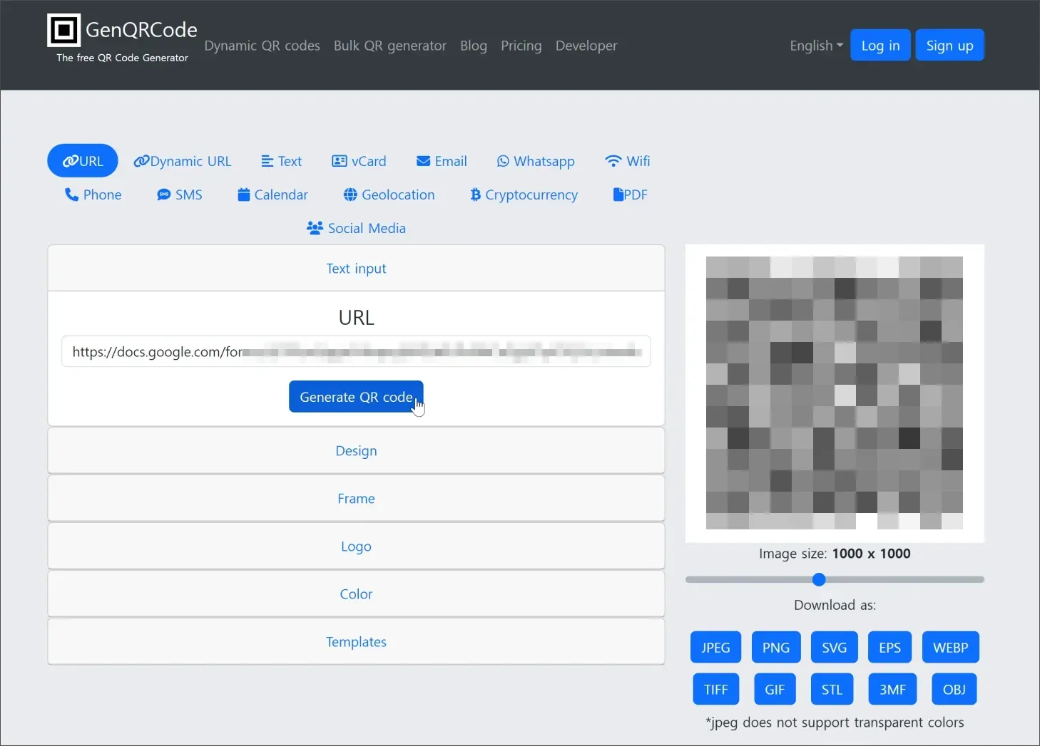Click the Calendar icon

244,195
